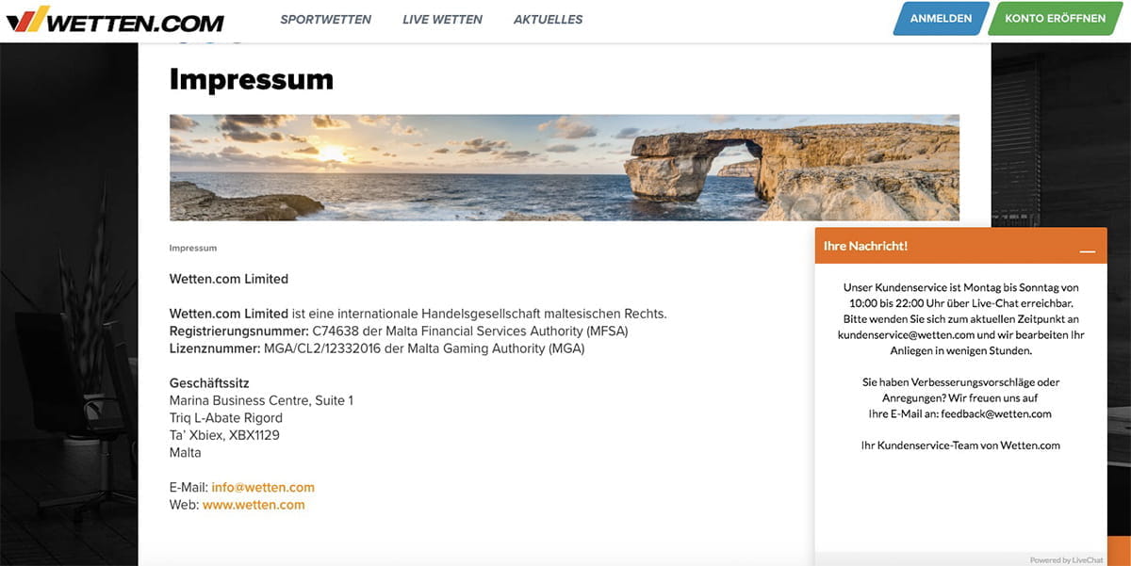The height and width of the screenshot is (566, 1131).
Task: Click the Ihre Nachricht! chat header
Action: click(x=866, y=246)
